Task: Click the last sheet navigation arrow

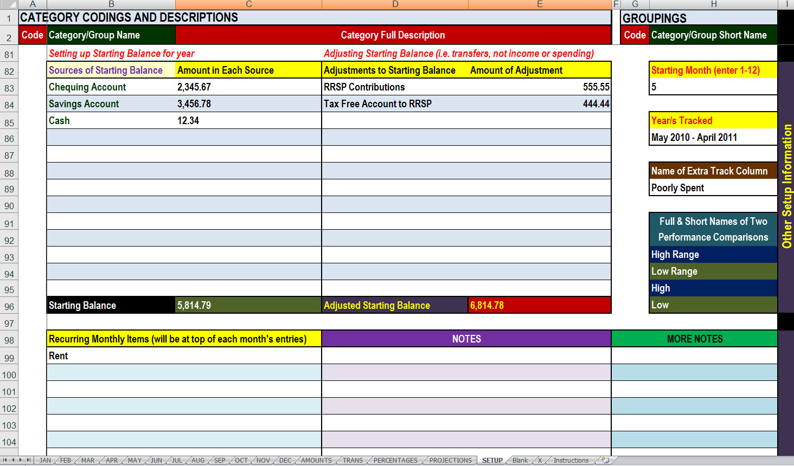Action: 29,460
